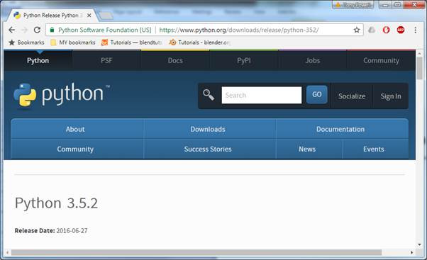The image size is (427, 260).
Task: Click the vertical scrollbar down arrow
Action: coord(419,245)
